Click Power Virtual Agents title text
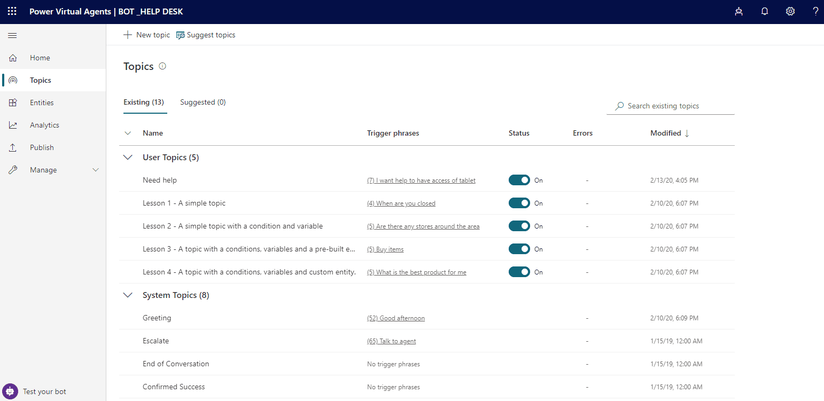 [x=70, y=11]
